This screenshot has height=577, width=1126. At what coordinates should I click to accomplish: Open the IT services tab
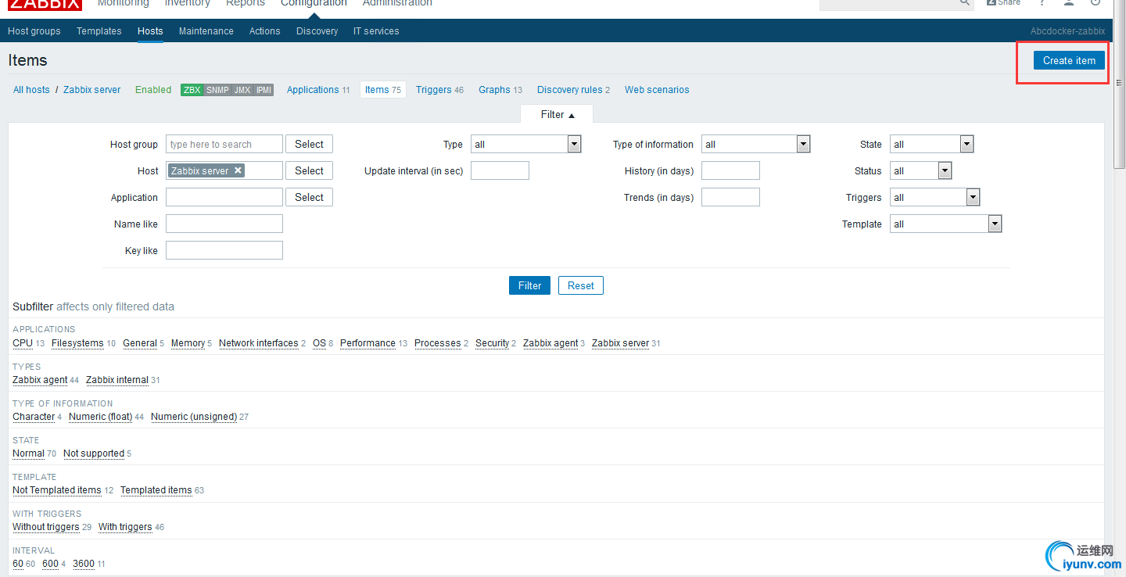tap(376, 31)
